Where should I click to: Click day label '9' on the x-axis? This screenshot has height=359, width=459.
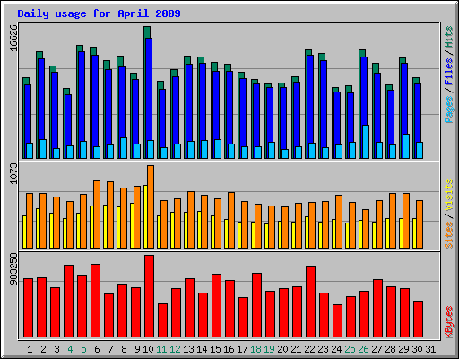(x=137, y=349)
